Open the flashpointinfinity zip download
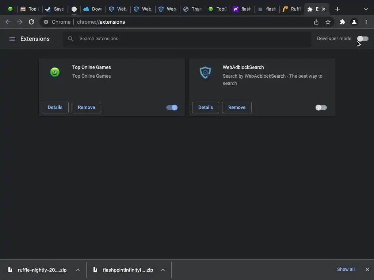This screenshot has width=374, height=280. pyautogui.click(x=128, y=270)
